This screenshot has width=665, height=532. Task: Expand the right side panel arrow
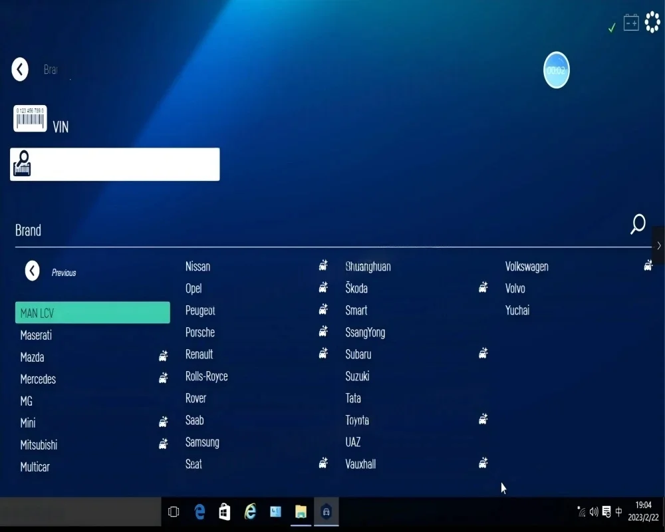click(x=658, y=245)
